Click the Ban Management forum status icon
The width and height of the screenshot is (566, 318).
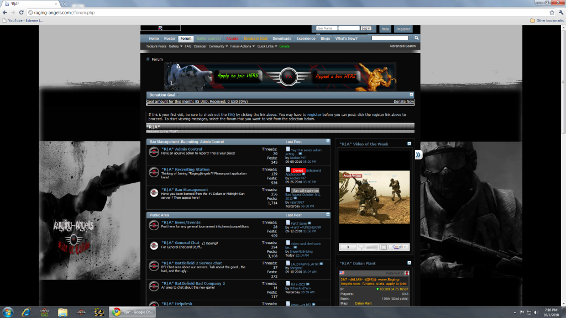pyautogui.click(x=154, y=193)
